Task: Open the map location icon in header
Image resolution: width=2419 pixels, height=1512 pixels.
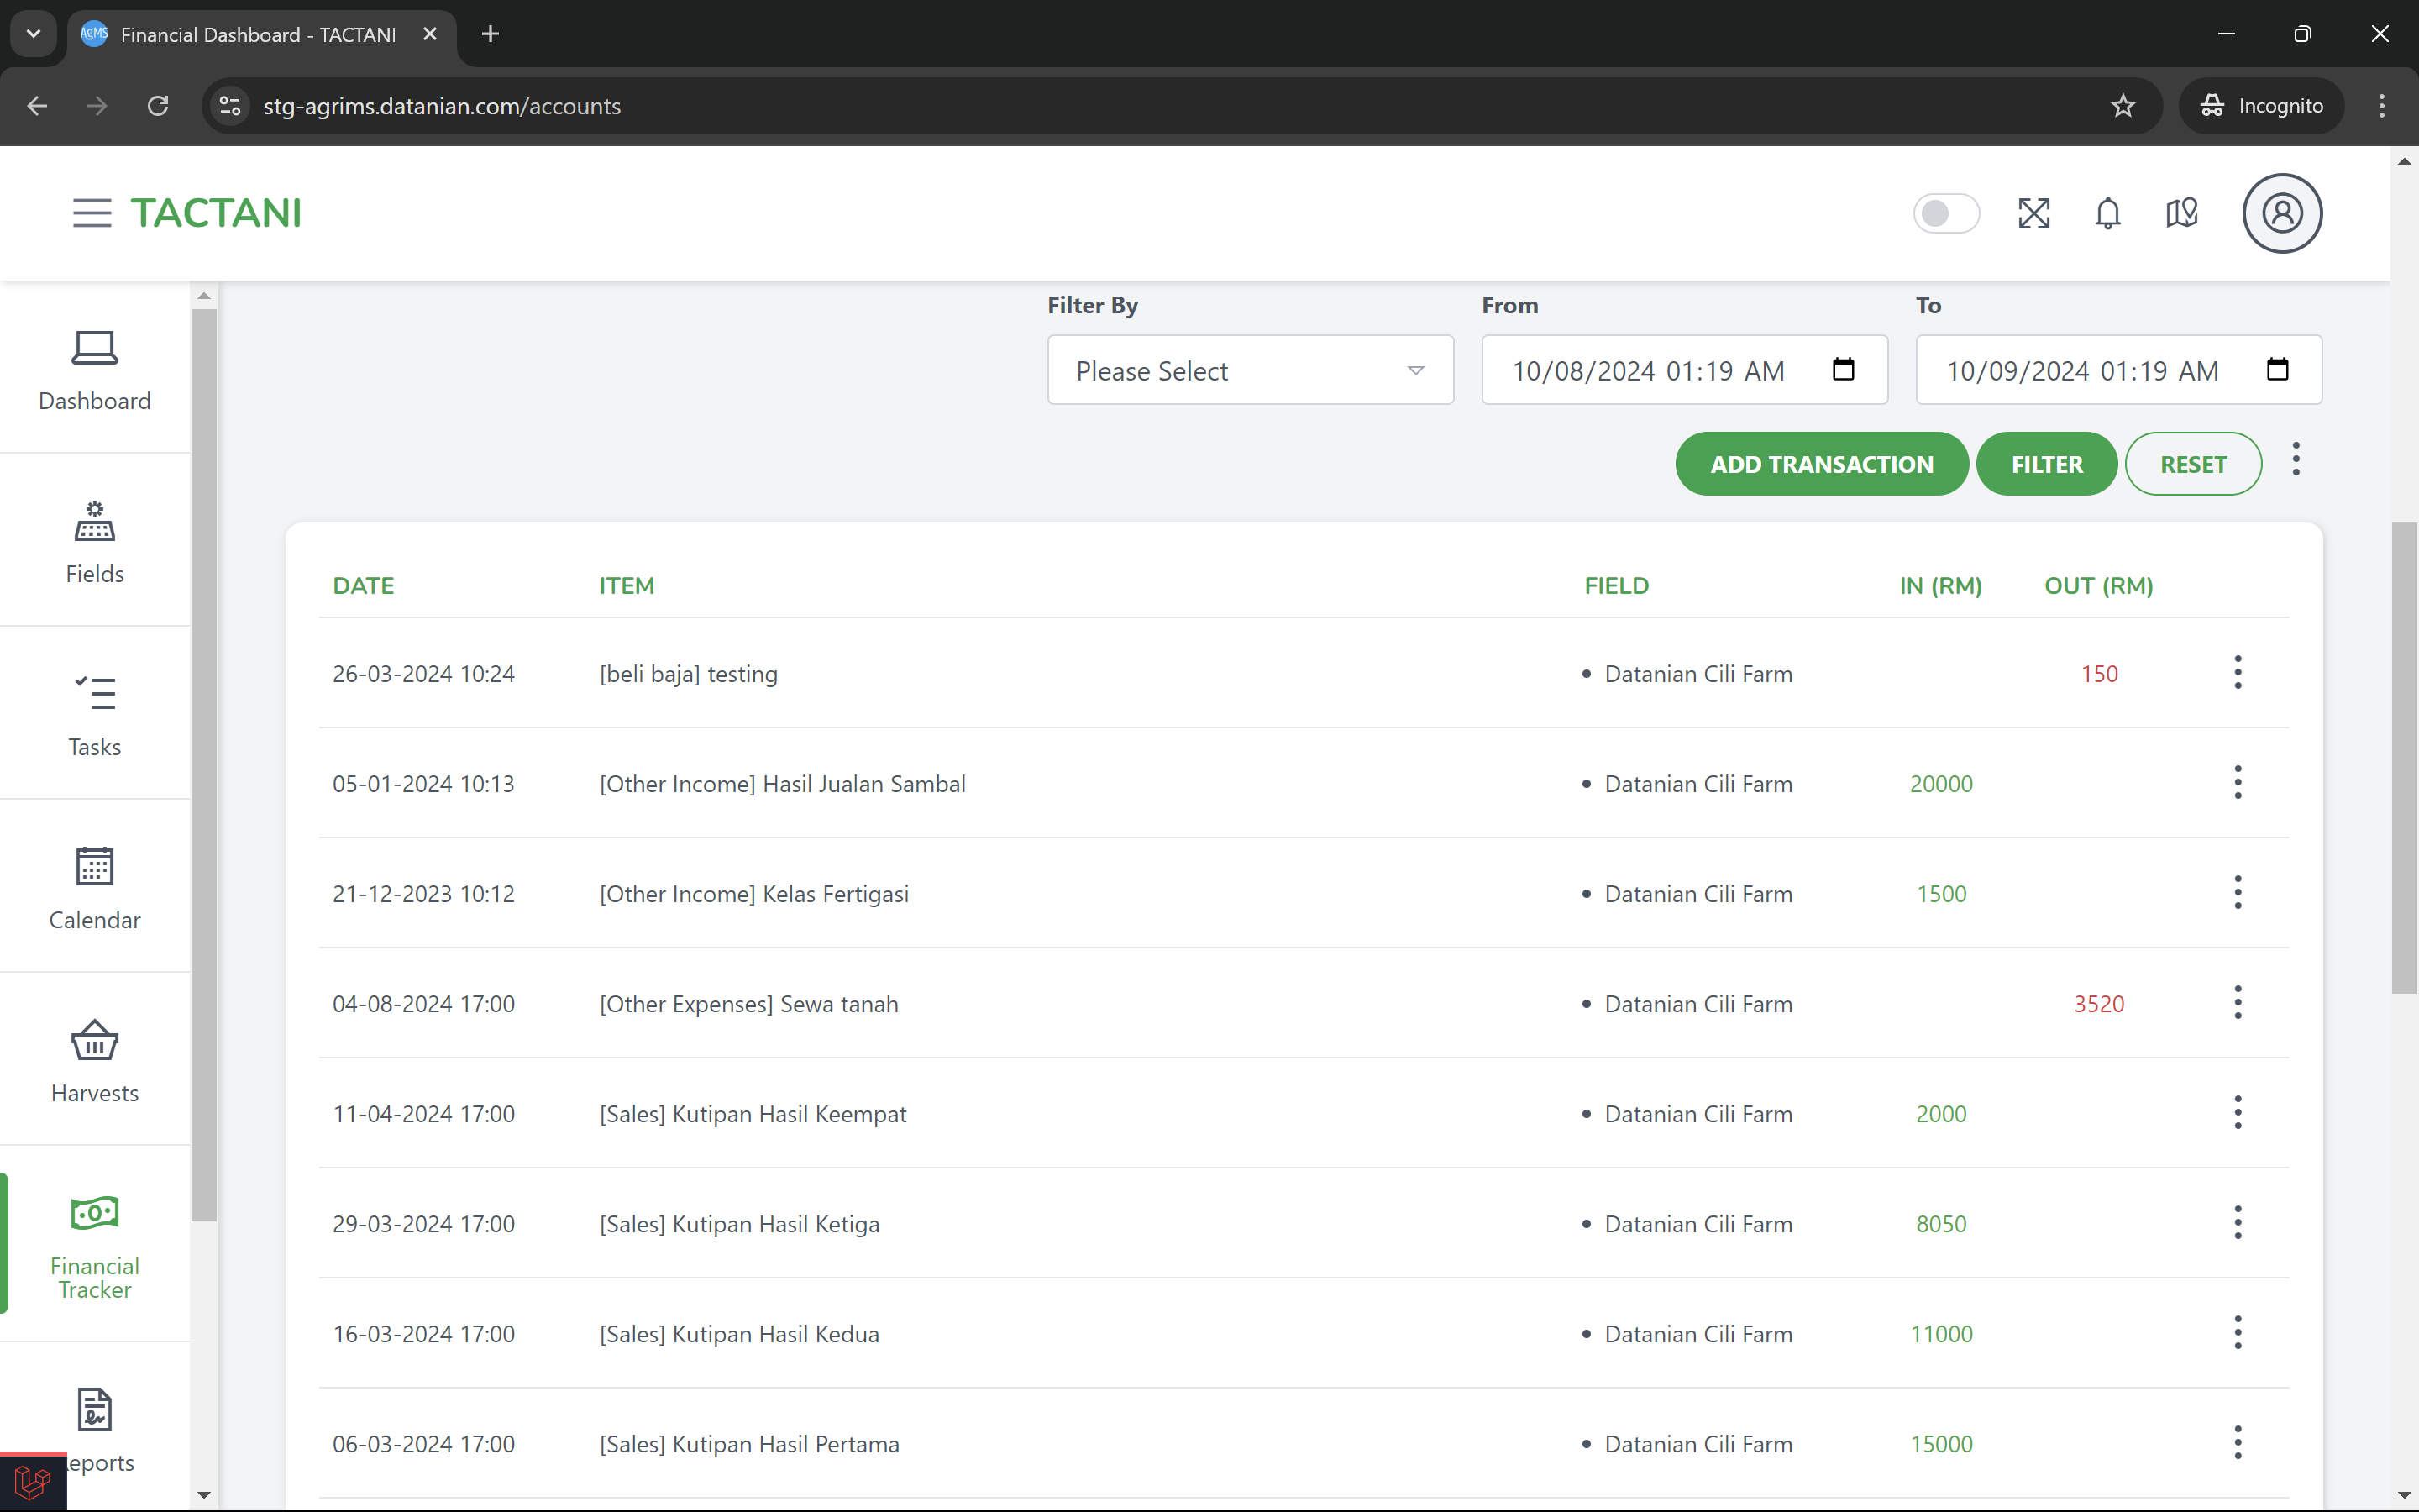Action: (x=2181, y=213)
